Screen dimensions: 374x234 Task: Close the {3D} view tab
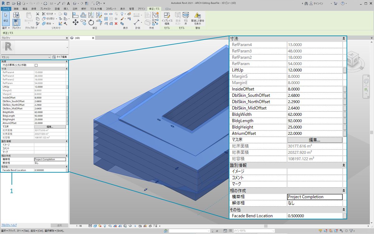(x=93, y=38)
